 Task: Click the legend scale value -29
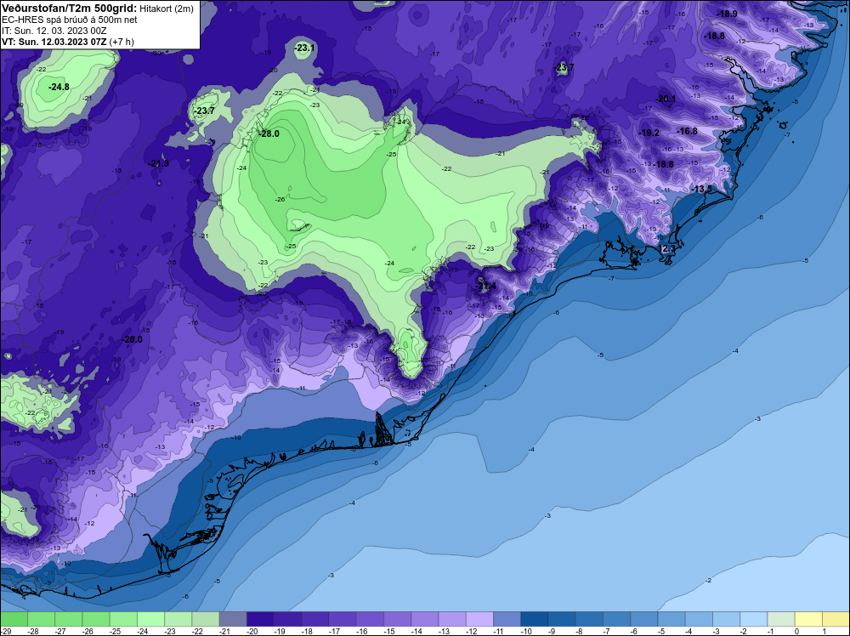tap(5, 631)
